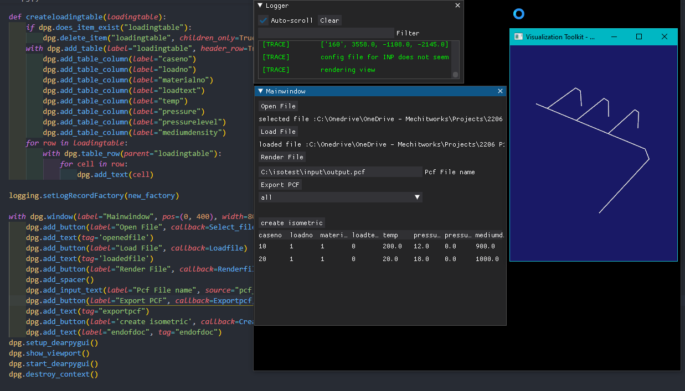Collapse the Mainwindow triangle
This screenshot has height=391, width=685.
[260, 91]
